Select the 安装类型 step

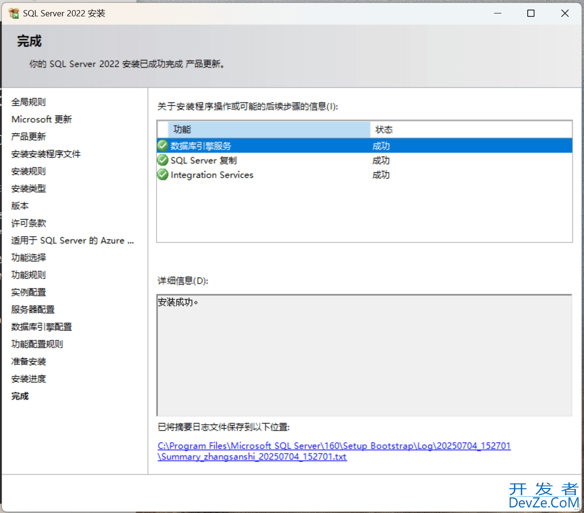click(29, 188)
